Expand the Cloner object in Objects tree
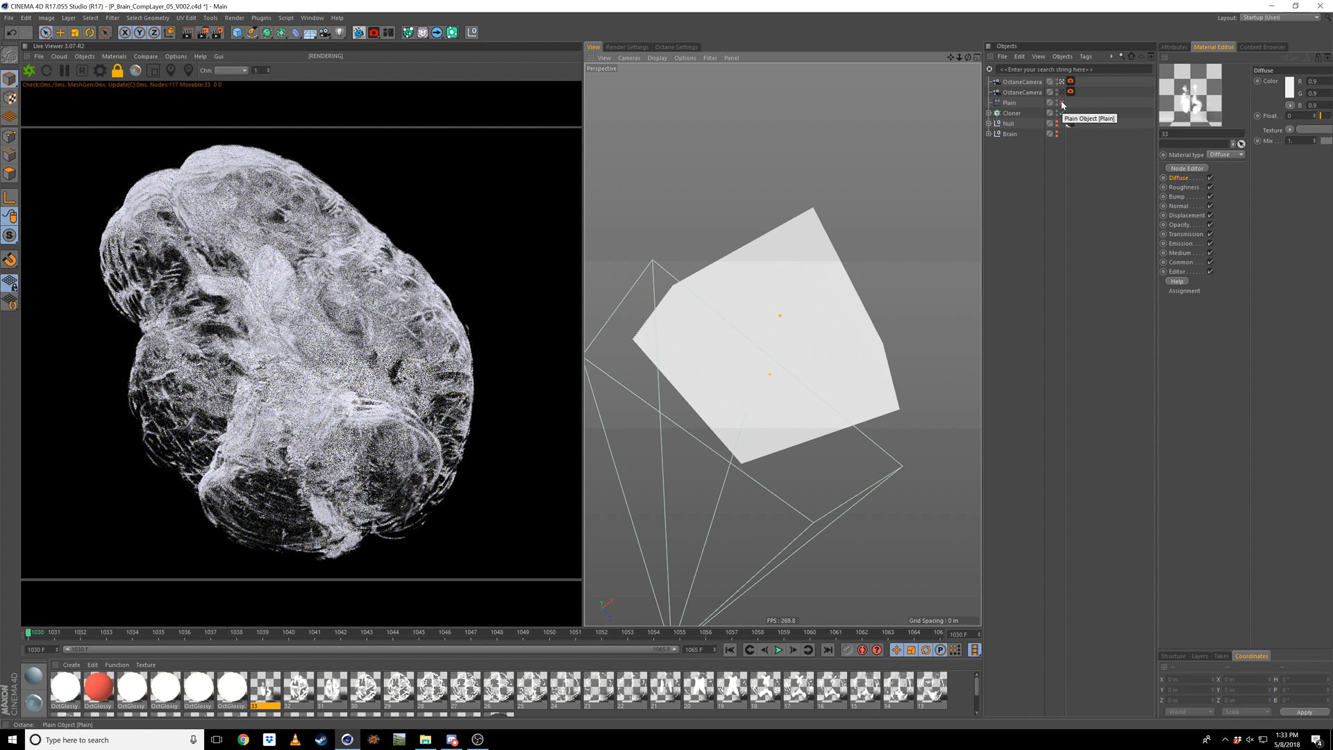This screenshot has height=750, width=1333. [989, 113]
